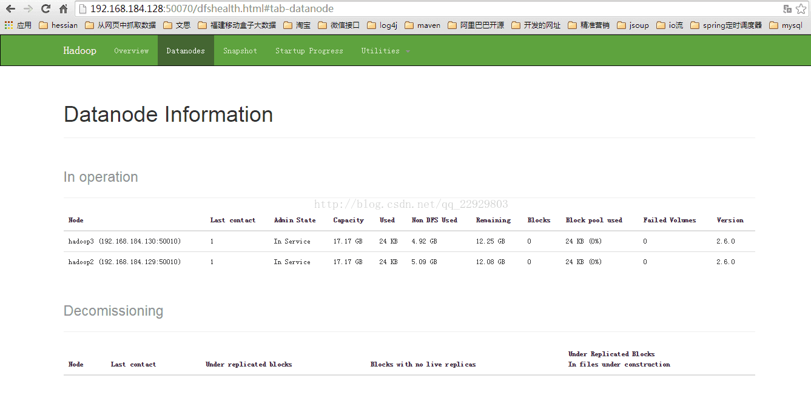
Task: Click the 12.25 GB remaining value
Action: click(490, 241)
